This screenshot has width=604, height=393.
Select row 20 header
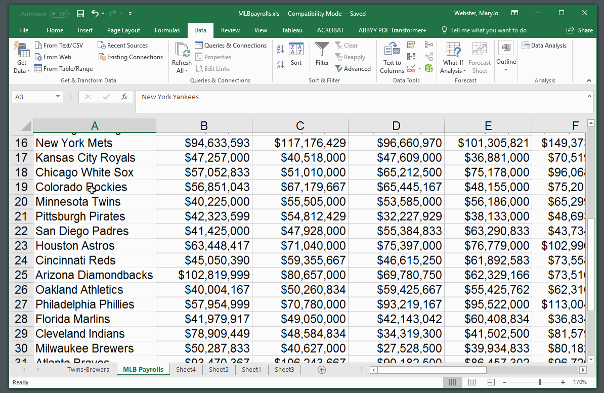click(21, 202)
